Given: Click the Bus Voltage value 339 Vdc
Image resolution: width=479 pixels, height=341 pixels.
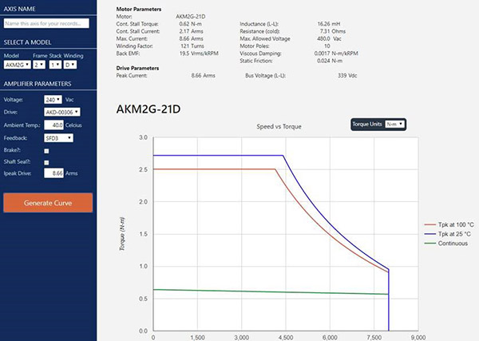Looking at the screenshot, I should tap(347, 76).
